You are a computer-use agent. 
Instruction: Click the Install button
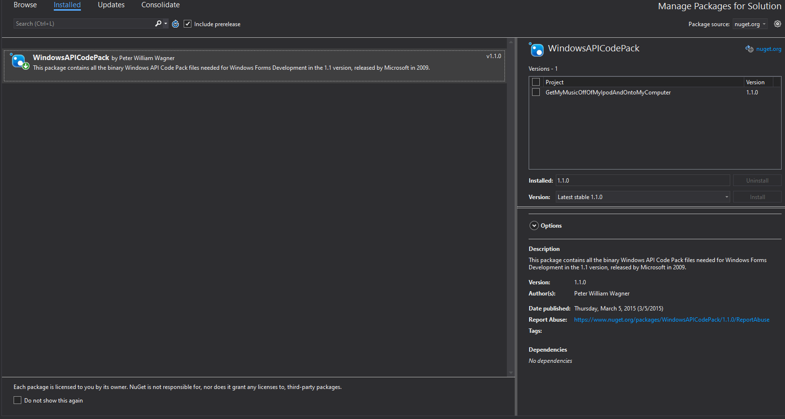(x=757, y=197)
